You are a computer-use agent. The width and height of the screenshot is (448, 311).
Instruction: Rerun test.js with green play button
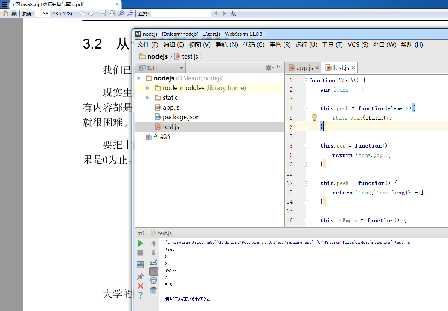pos(140,243)
